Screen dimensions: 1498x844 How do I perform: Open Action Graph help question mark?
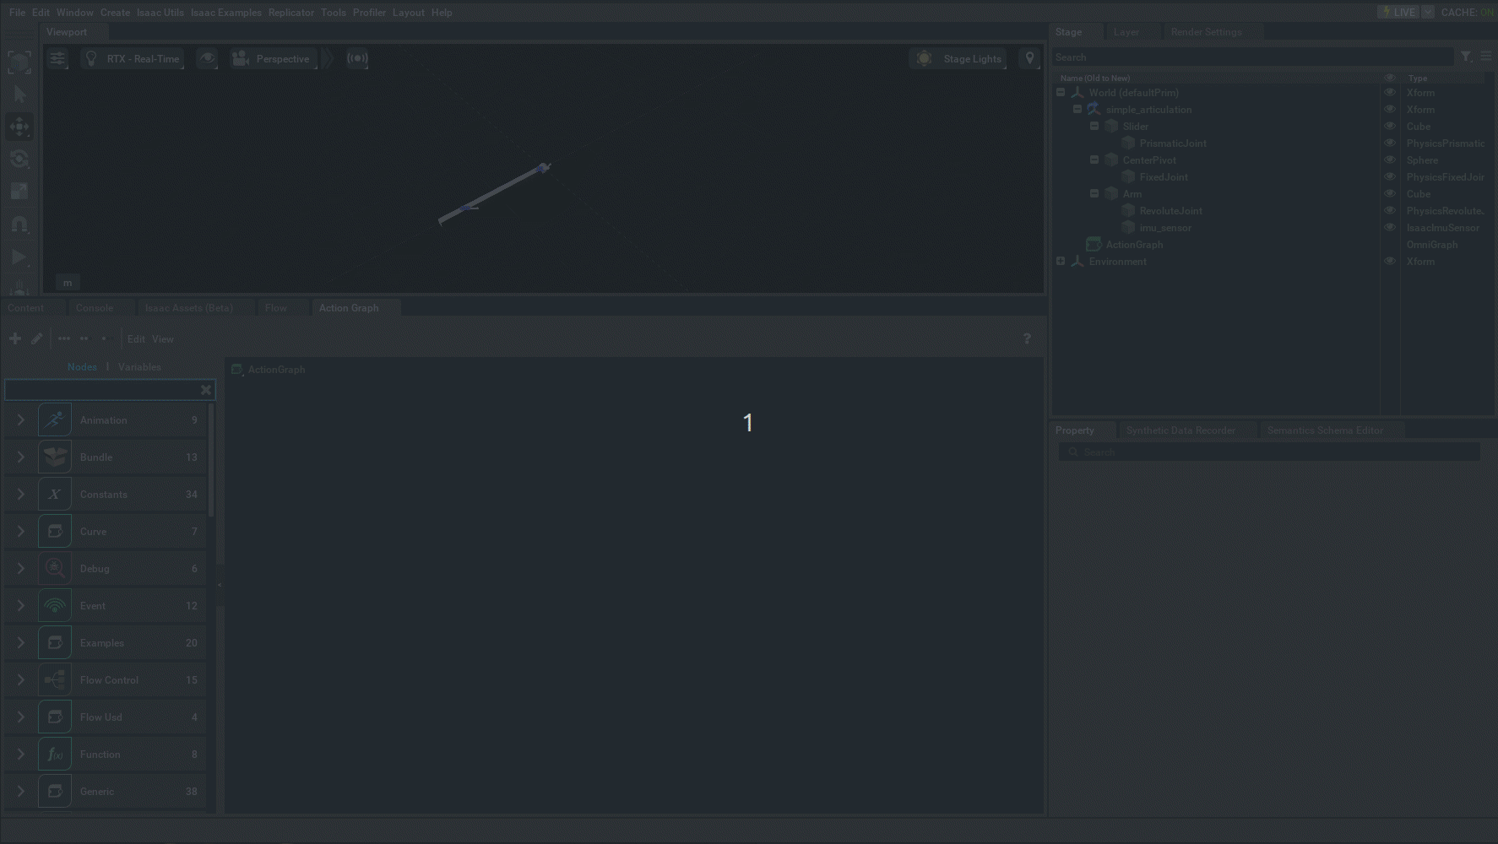tap(1027, 338)
